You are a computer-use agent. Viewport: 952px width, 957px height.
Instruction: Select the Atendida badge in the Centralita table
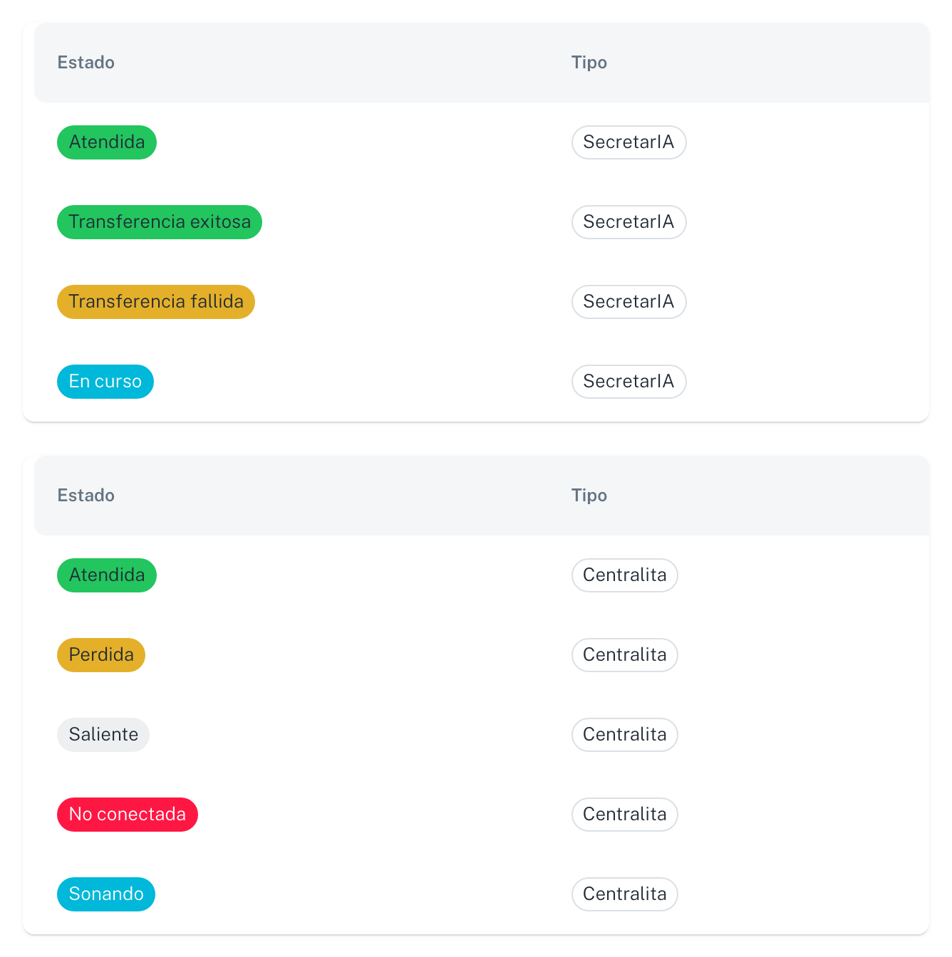click(x=107, y=575)
